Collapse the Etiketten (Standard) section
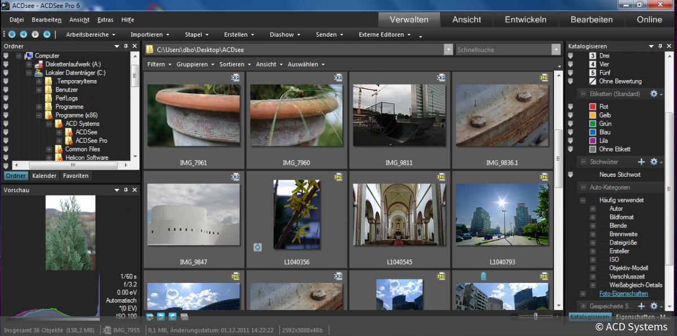 point(583,94)
